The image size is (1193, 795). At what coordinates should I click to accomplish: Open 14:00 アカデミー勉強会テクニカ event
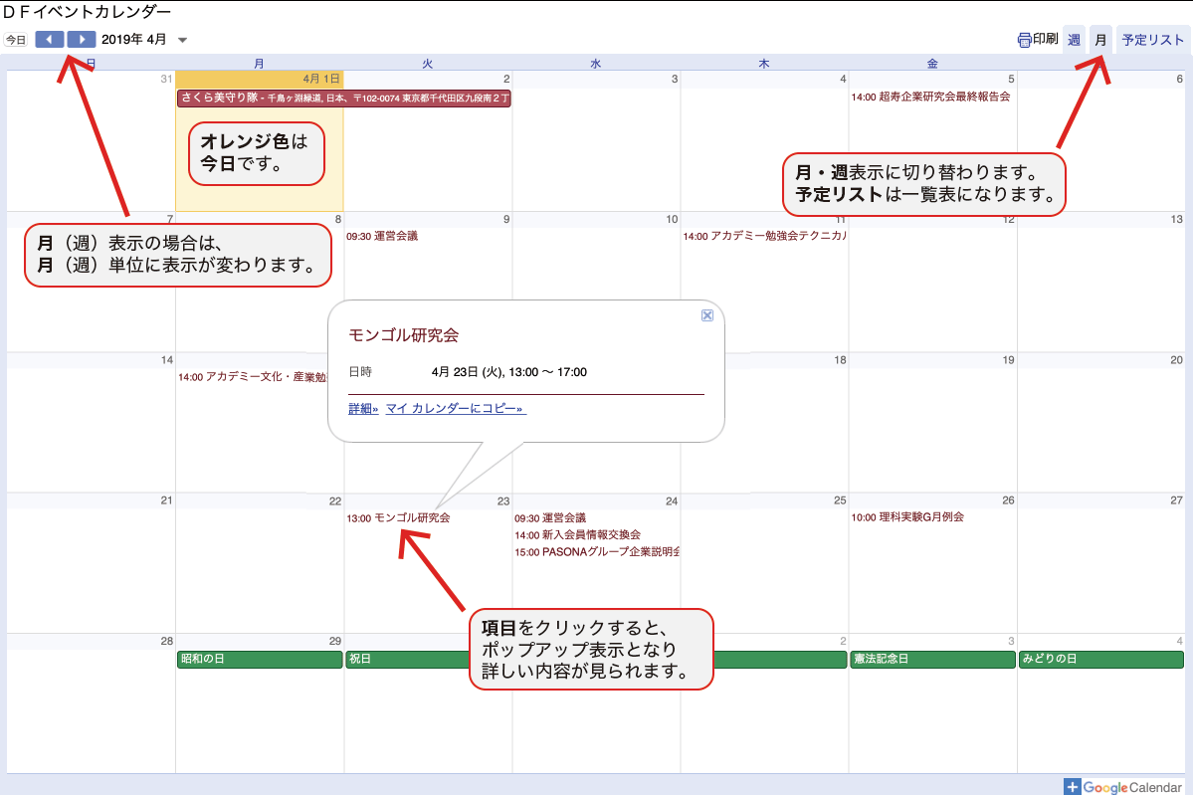764,236
